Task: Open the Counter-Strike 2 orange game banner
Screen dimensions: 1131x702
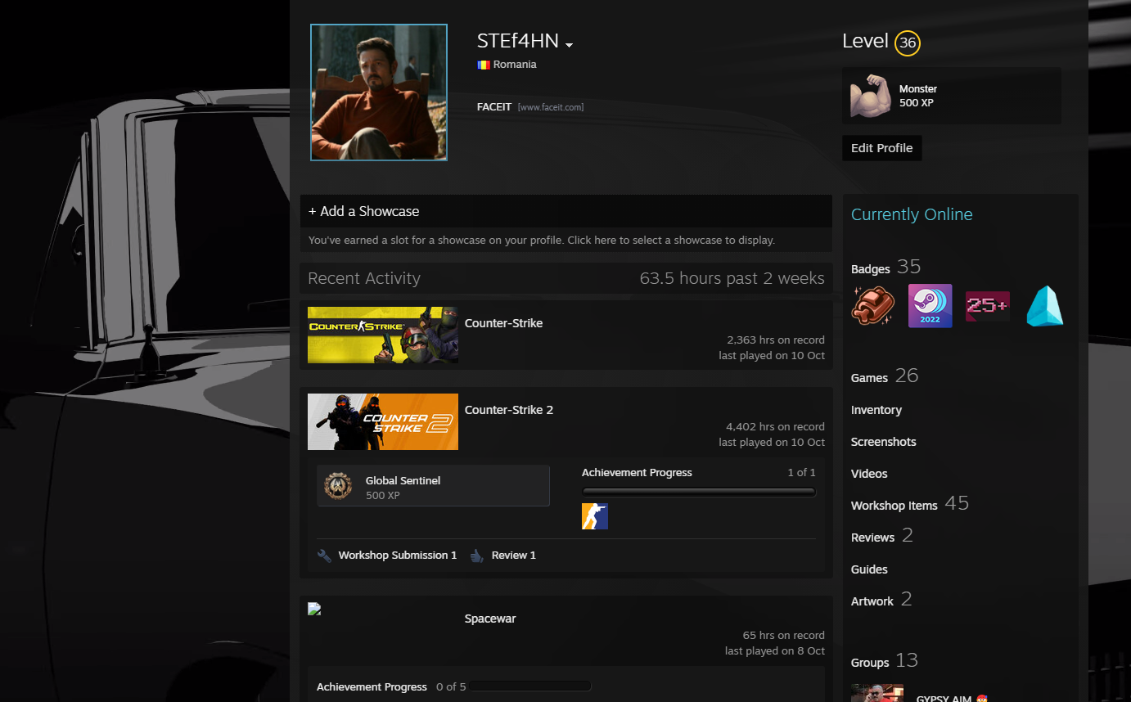Action: pos(382,421)
